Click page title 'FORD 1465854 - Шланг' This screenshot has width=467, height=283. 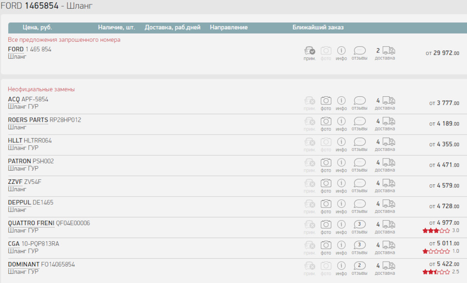tap(47, 6)
